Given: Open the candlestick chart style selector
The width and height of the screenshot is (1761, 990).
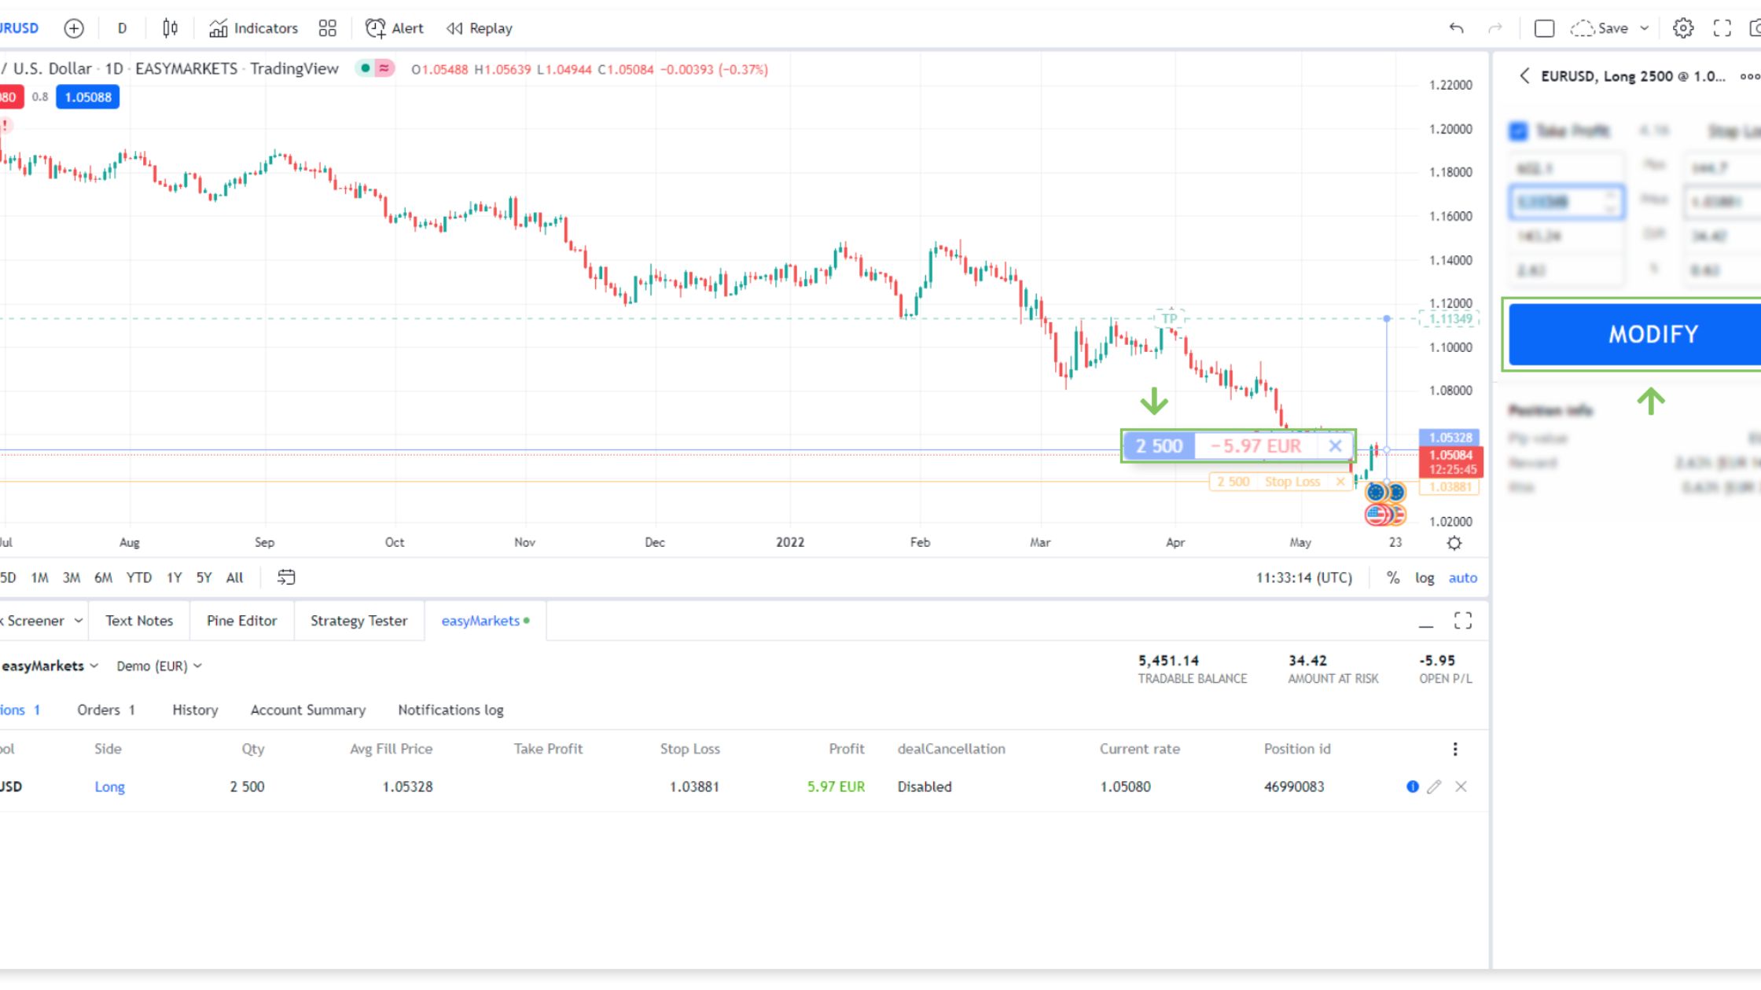Looking at the screenshot, I should point(170,28).
